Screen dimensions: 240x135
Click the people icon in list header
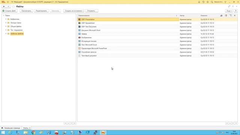tap(221, 16)
